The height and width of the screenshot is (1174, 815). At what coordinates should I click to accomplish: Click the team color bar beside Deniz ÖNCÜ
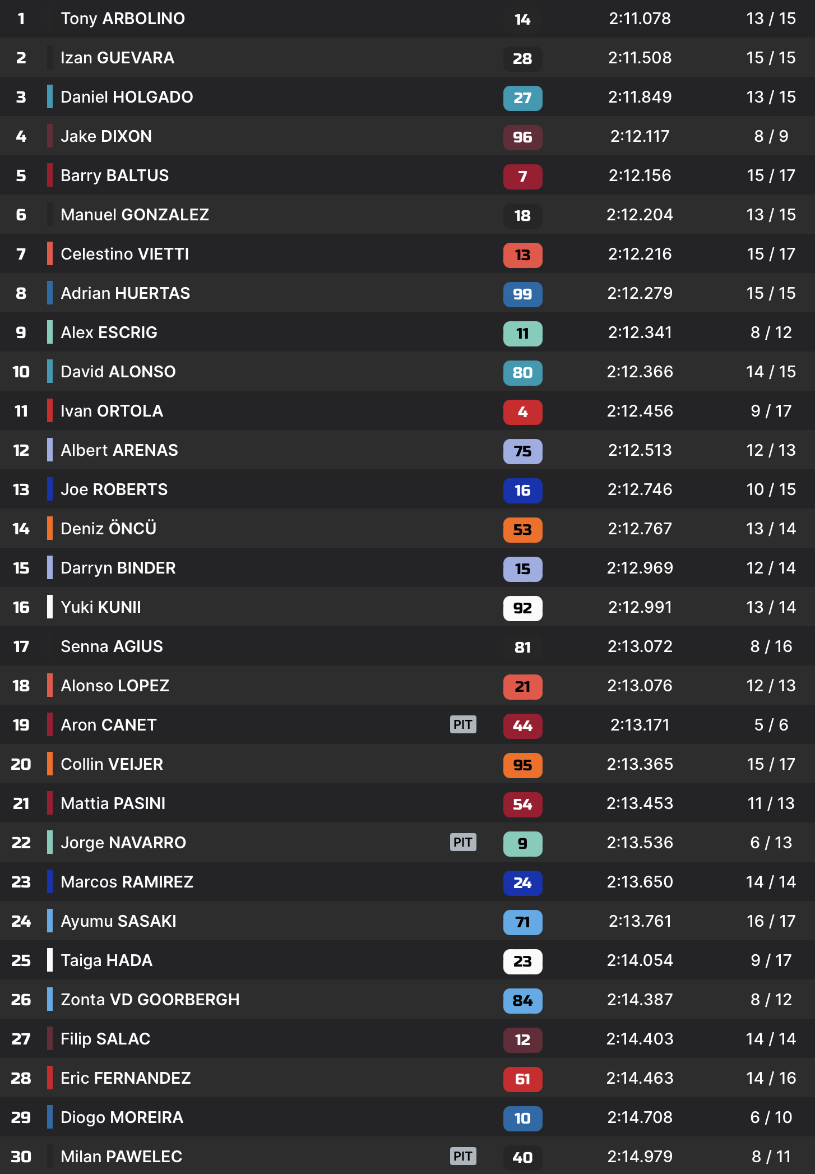tap(50, 528)
